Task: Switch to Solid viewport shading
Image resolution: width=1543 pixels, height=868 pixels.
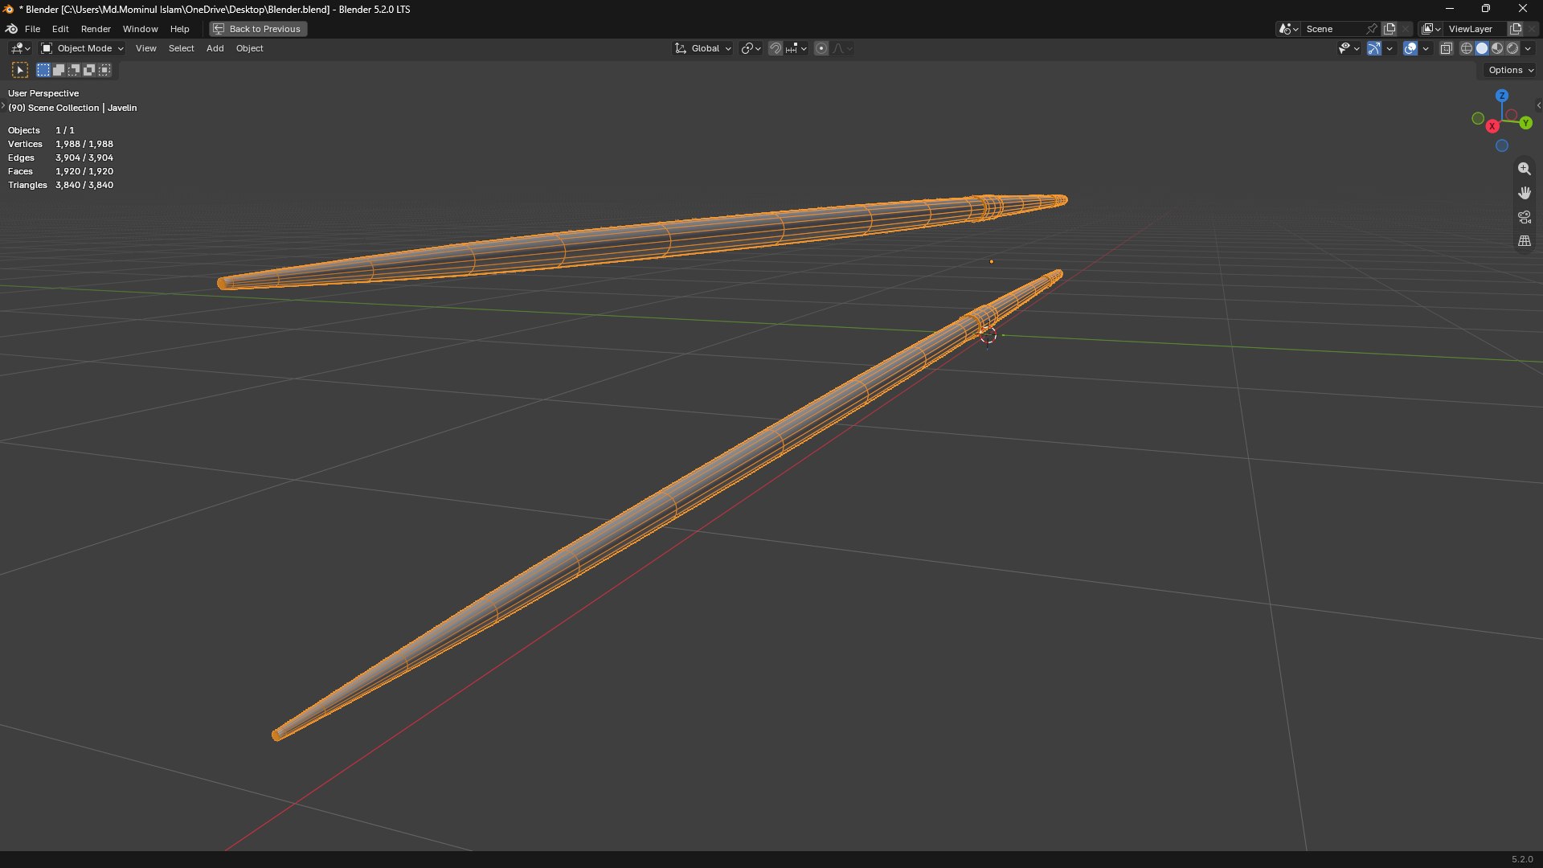Action: point(1482,48)
